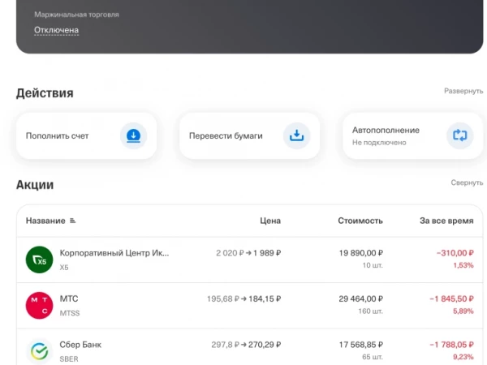Open the Автопополнение card

click(413, 135)
